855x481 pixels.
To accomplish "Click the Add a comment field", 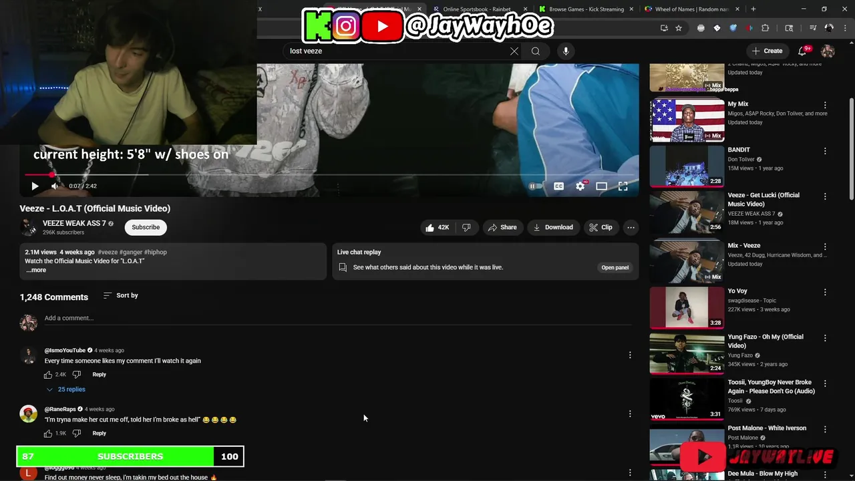I will coord(338,318).
